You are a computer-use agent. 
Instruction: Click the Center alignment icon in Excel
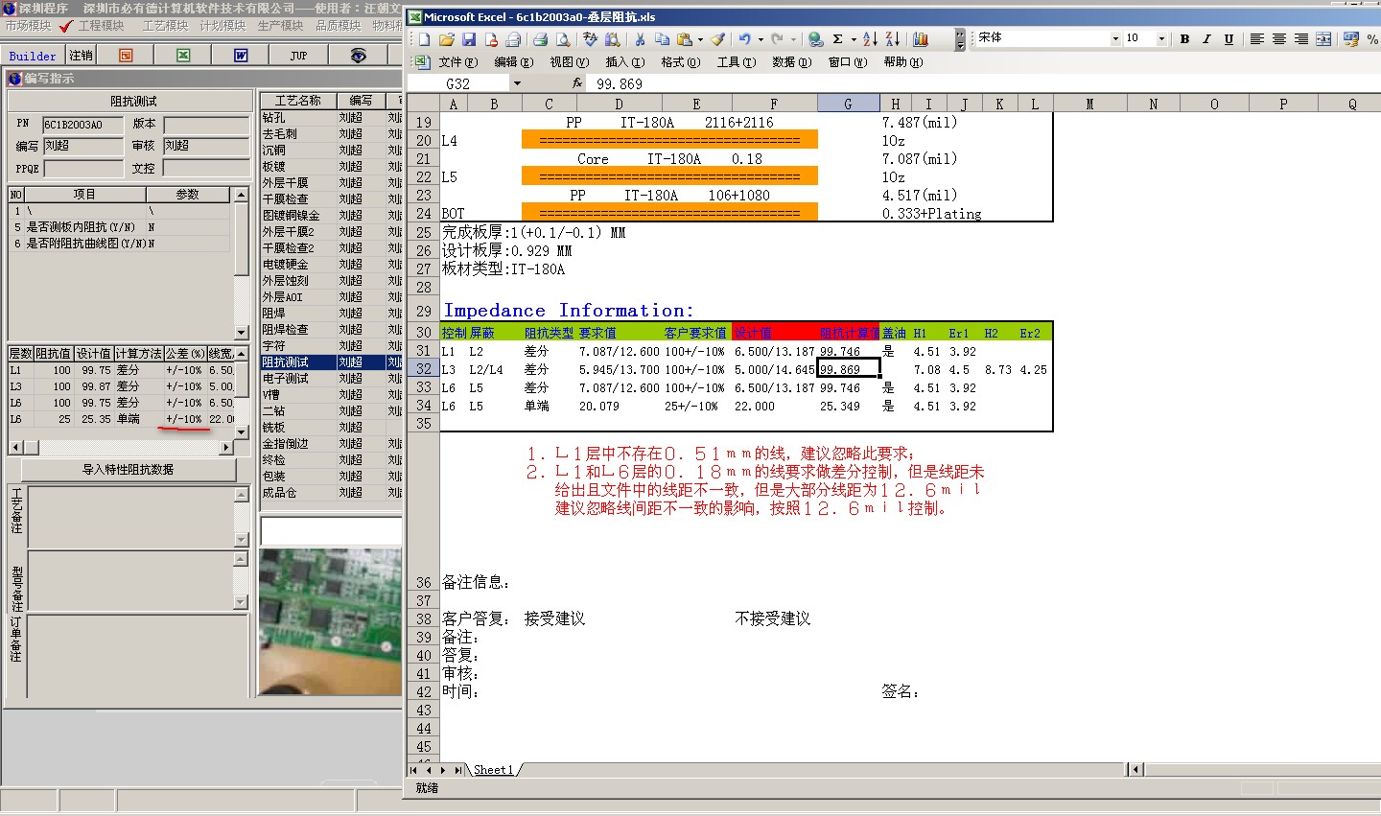[x=1278, y=39]
